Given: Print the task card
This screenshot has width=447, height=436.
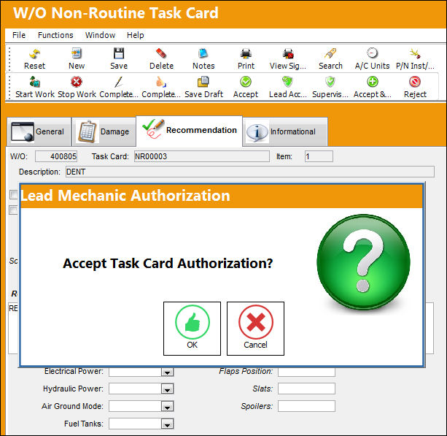Looking at the screenshot, I should [x=246, y=59].
